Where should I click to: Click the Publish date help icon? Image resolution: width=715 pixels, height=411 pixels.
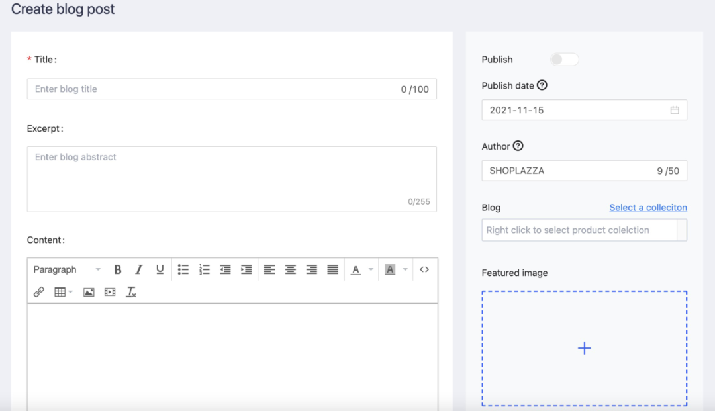[x=542, y=85]
